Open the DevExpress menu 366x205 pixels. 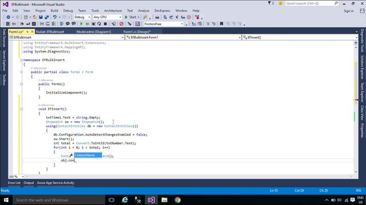point(162,11)
